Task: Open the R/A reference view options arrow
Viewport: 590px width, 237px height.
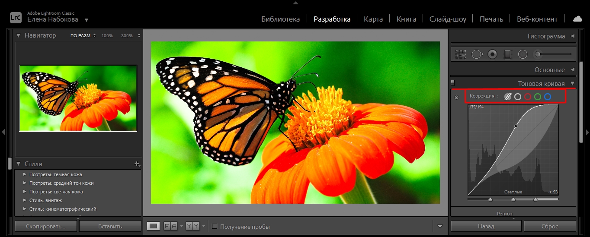Action: (182, 226)
